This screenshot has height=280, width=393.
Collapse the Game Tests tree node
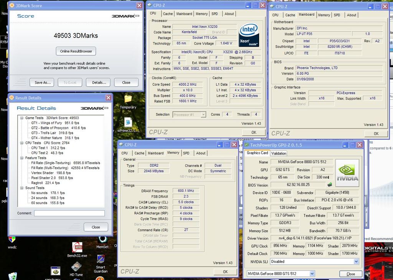coord(22,118)
